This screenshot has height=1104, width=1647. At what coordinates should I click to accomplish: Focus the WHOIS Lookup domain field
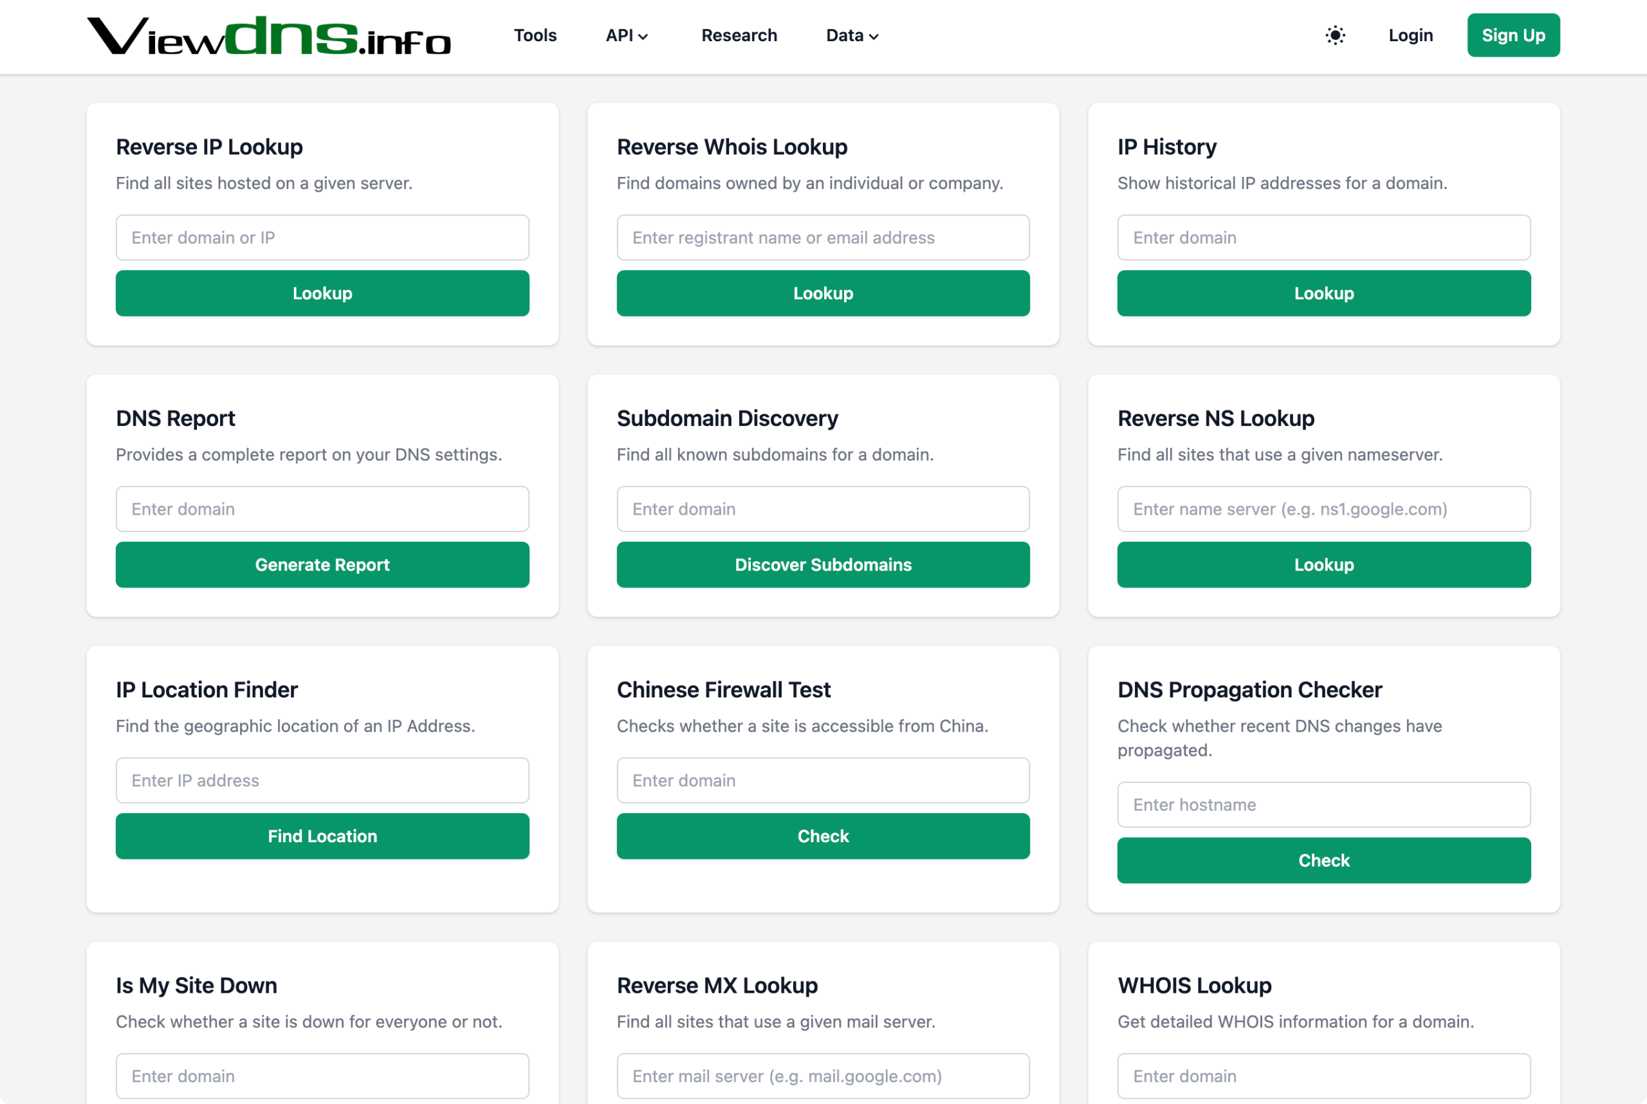pyautogui.click(x=1324, y=1076)
